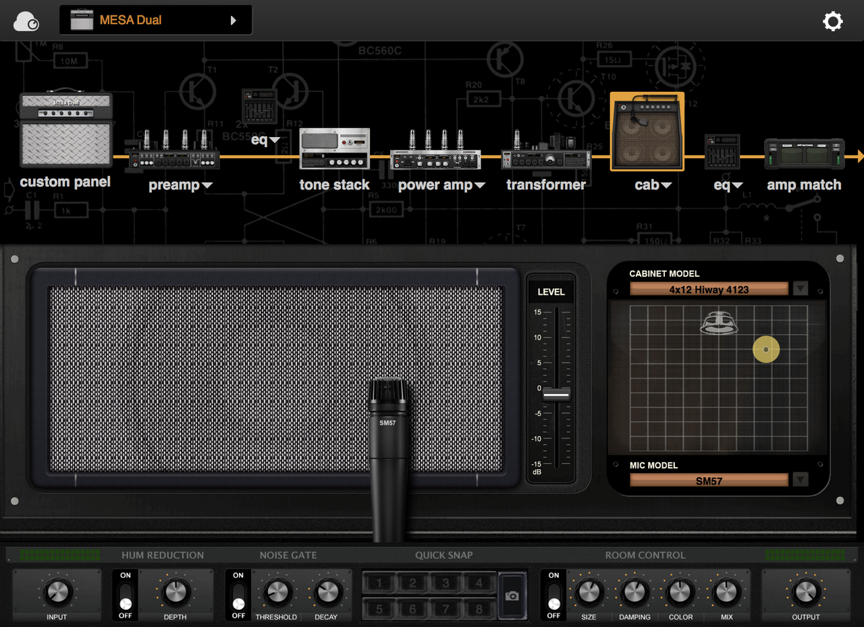Select the tone stack module image
Viewport: 864px width, 627px height.
click(x=335, y=148)
